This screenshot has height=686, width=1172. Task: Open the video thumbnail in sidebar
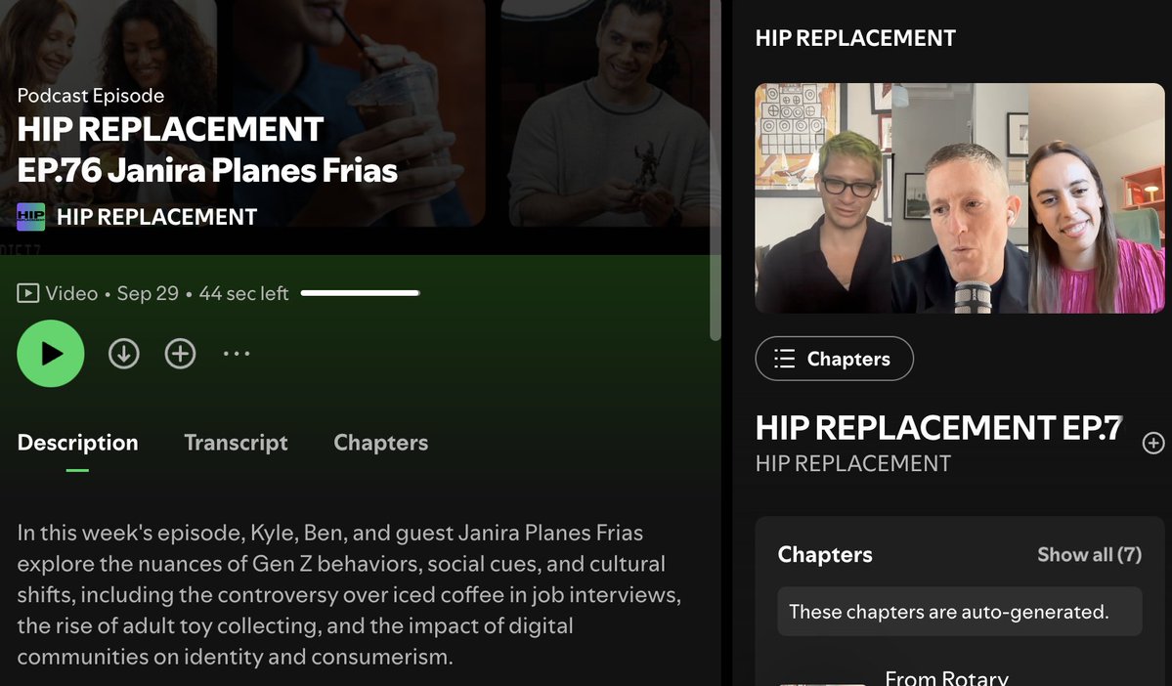960,198
